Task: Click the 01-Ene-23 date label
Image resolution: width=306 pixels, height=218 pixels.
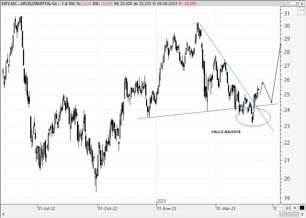Action: [x=166, y=208]
